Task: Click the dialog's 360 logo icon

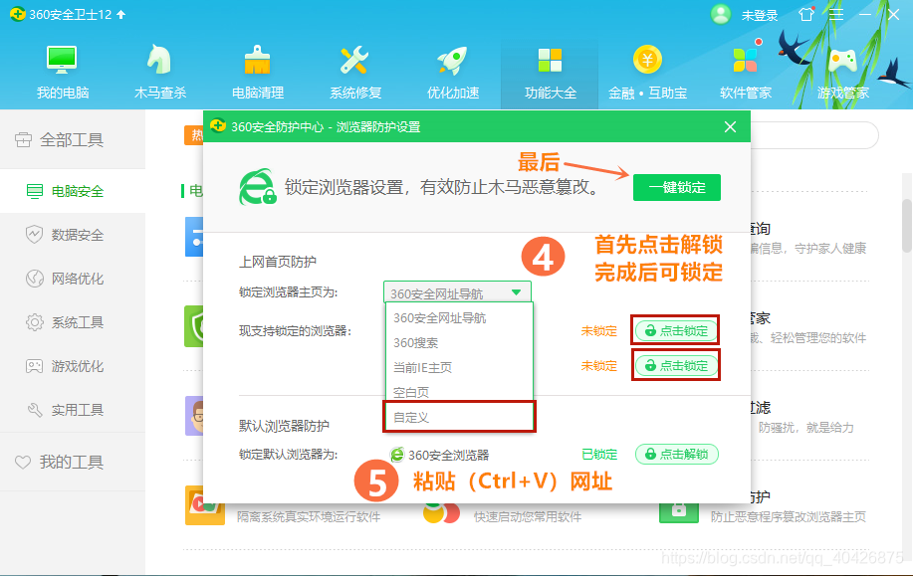Action: point(218,125)
